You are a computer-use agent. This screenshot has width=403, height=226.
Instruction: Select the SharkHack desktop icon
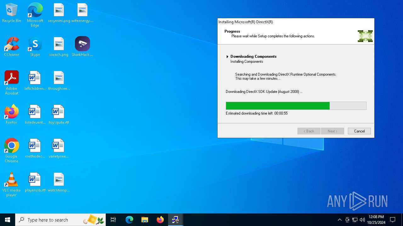click(82, 46)
